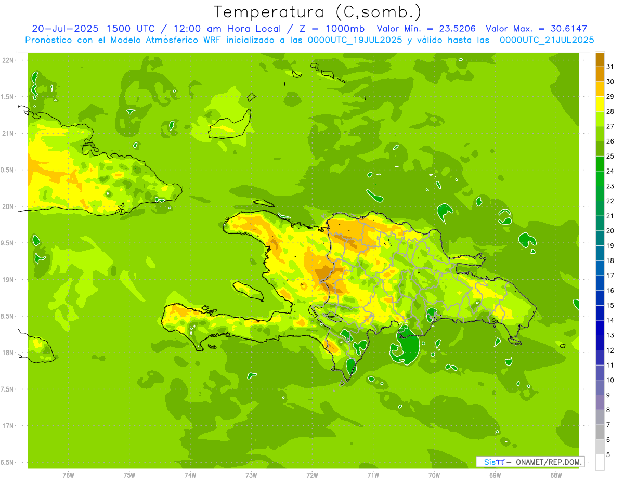Click the 17N latitude axis label
Image resolution: width=624 pixels, height=482 pixels.
coord(8,426)
